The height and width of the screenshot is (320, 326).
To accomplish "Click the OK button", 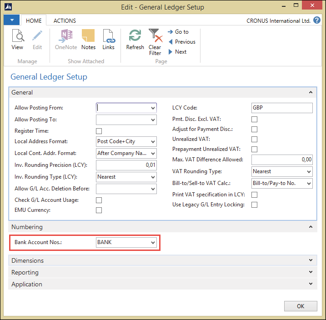I will tap(301, 306).
